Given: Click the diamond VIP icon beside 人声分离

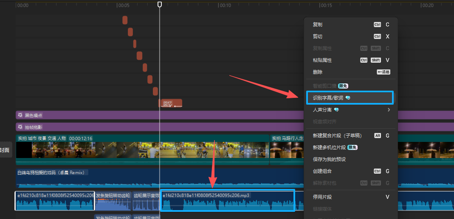Looking at the screenshot, I should click(336, 110).
